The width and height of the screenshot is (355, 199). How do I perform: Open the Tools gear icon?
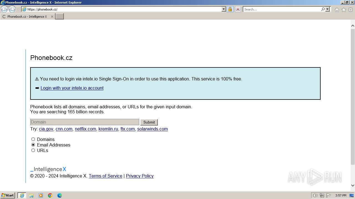click(351, 10)
